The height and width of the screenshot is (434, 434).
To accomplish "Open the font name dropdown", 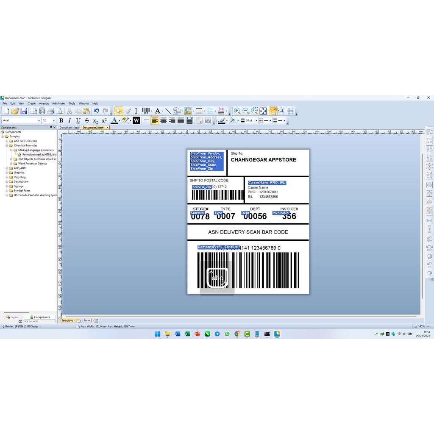I will coord(39,121).
